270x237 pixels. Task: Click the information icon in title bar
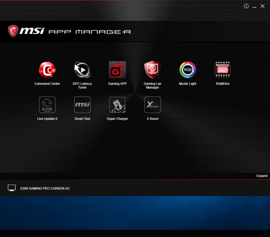point(246,6)
